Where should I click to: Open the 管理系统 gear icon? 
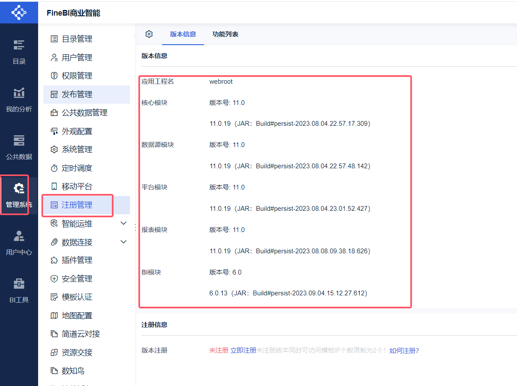(x=19, y=188)
